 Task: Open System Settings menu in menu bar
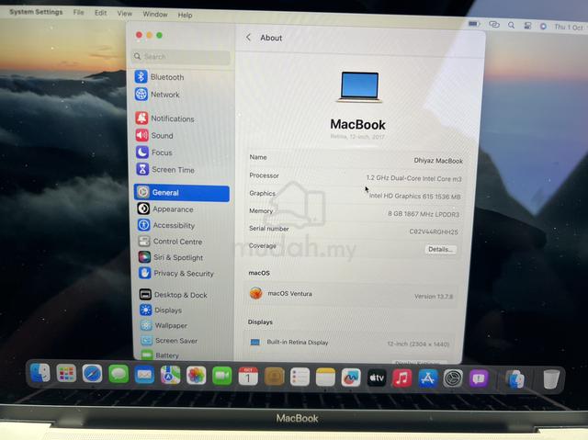tap(36, 12)
